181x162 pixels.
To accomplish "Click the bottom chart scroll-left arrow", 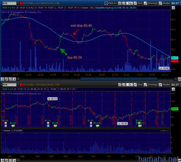I will (x=18, y=160).
